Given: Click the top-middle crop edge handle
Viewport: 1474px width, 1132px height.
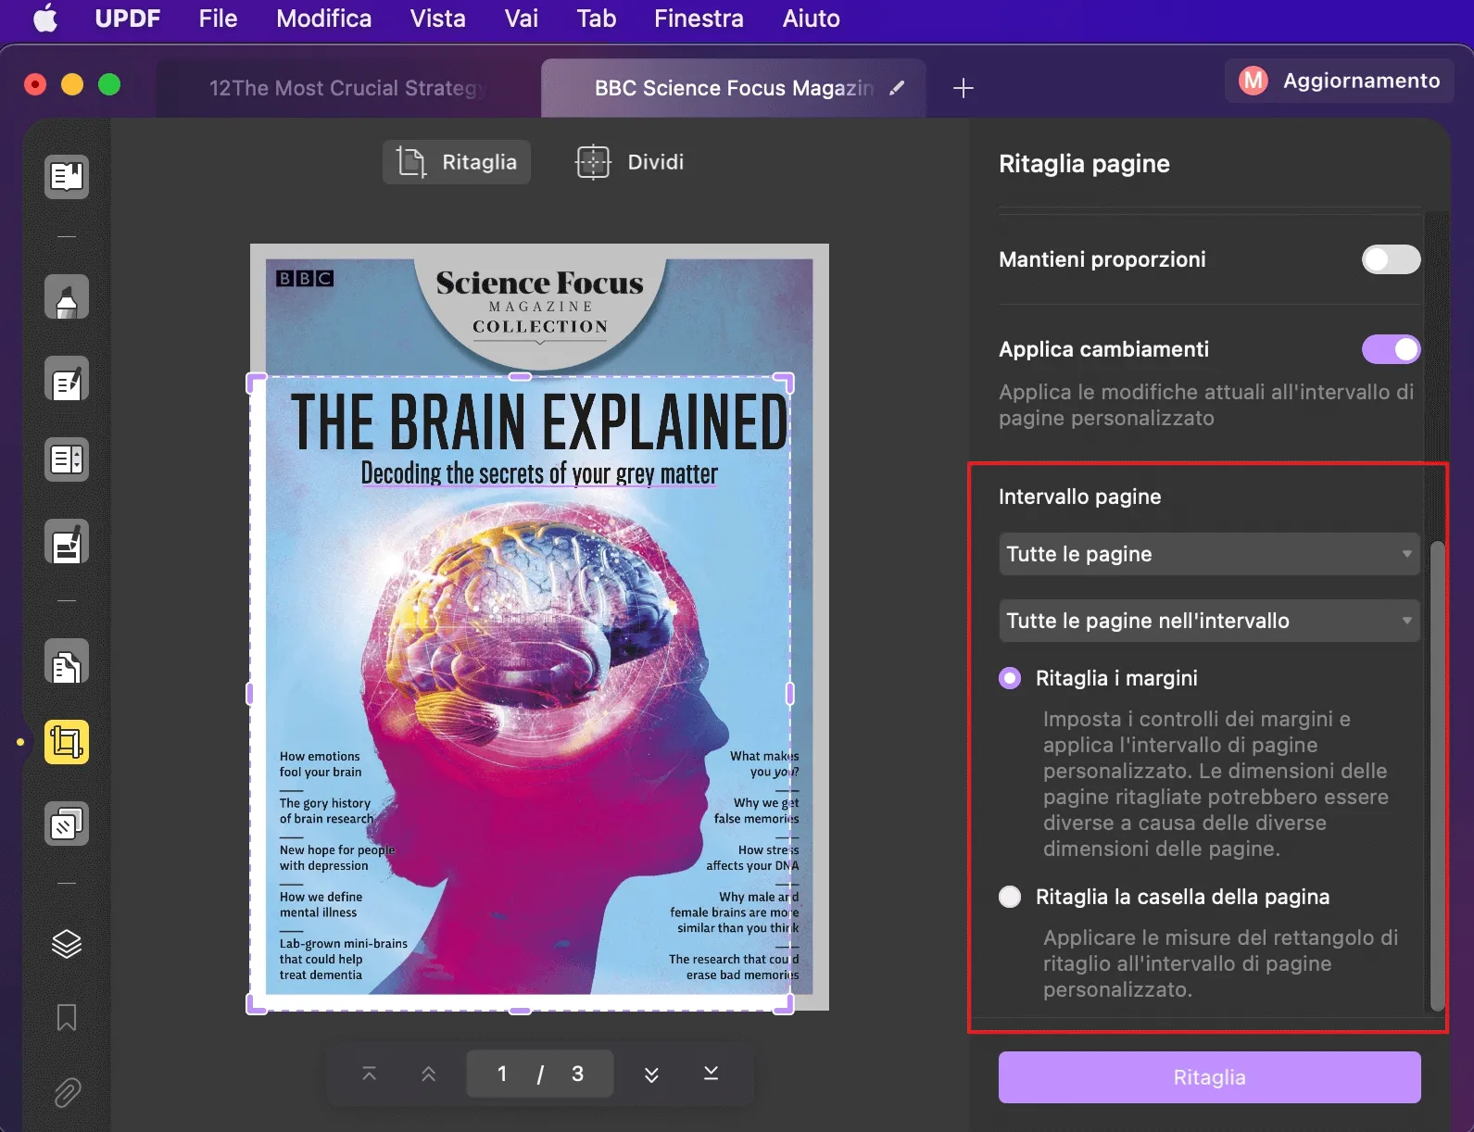Looking at the screenshot, I should click(521, 376).
